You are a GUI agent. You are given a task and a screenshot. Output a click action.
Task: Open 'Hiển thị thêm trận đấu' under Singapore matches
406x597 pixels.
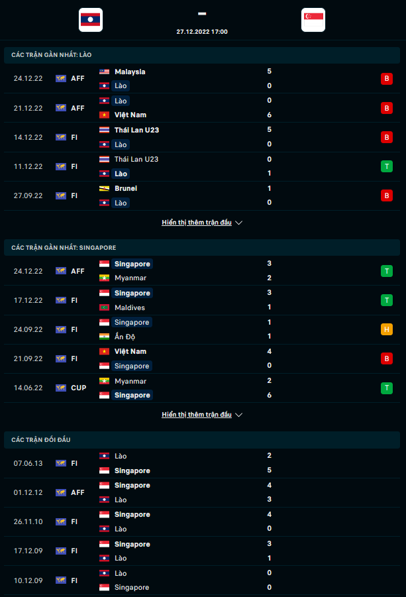[x=197, y=415]
